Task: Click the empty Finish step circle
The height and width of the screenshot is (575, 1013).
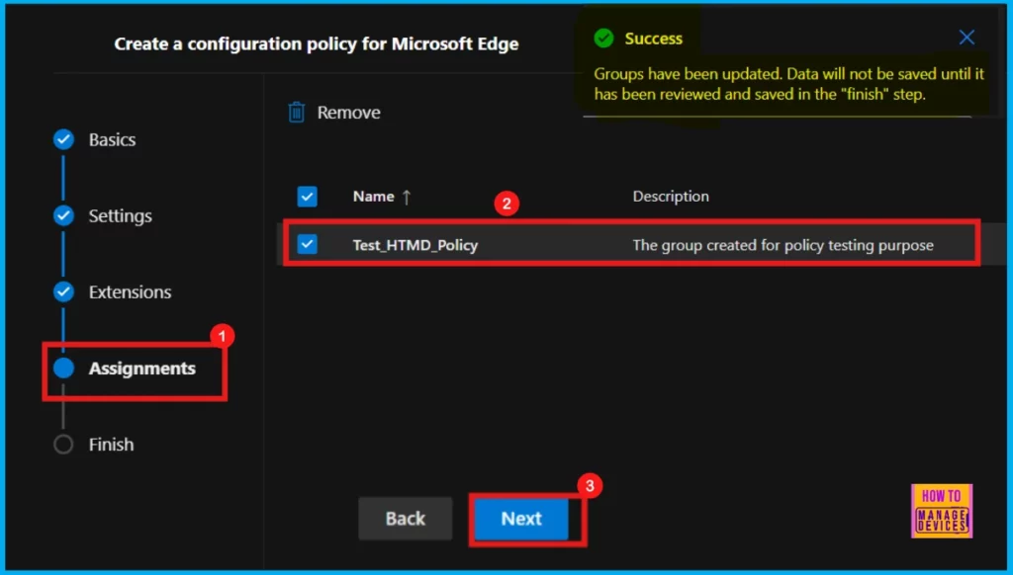Action: (x=63, y=444)
